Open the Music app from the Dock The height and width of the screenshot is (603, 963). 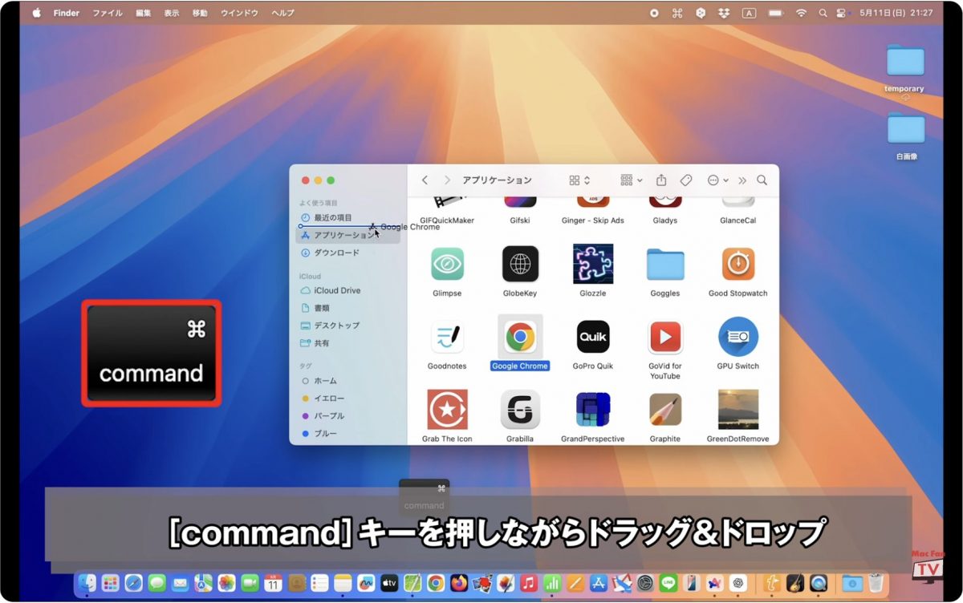(x=529, y=583)
